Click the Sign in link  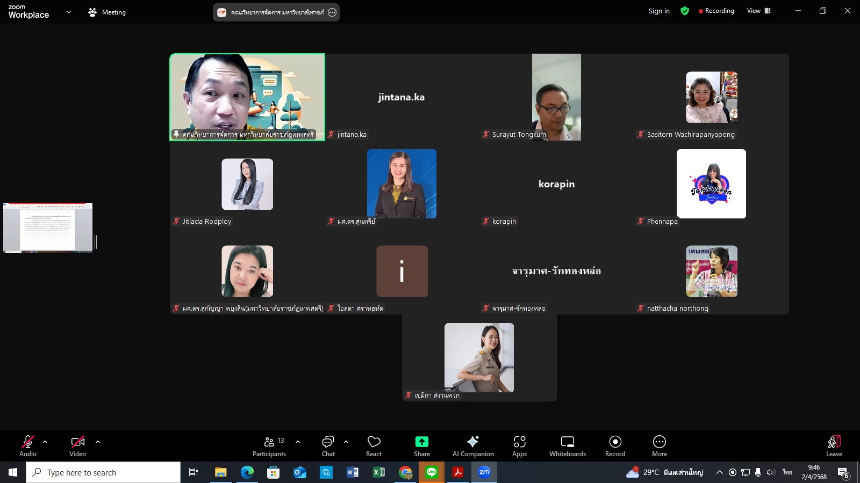pos(659,11)
